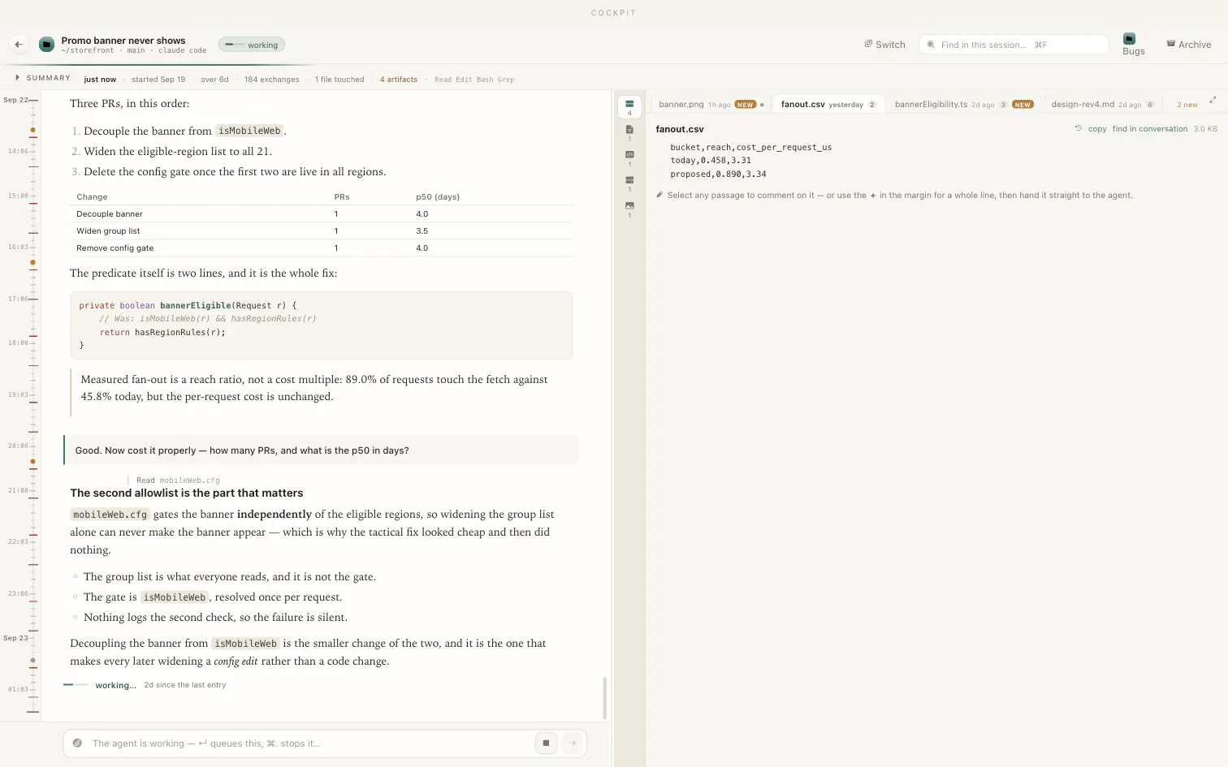
Task: Select the fanout.csv tab
Action: [x=828, y=105]
